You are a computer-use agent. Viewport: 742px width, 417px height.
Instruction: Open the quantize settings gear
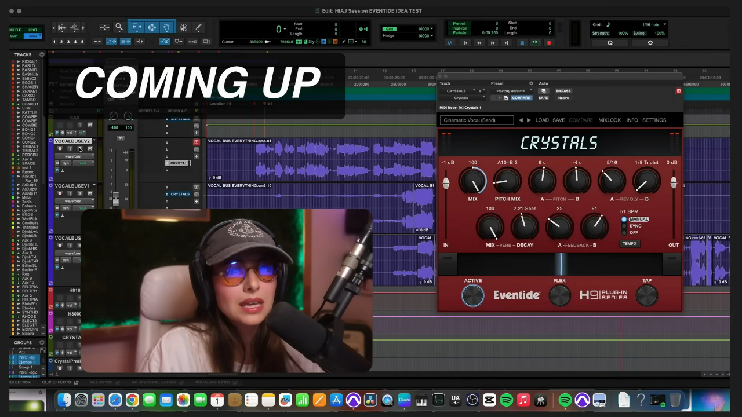(x=650, y=43)
